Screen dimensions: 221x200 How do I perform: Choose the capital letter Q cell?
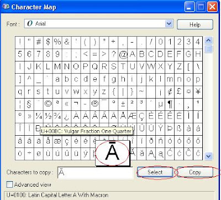(94, 67)
